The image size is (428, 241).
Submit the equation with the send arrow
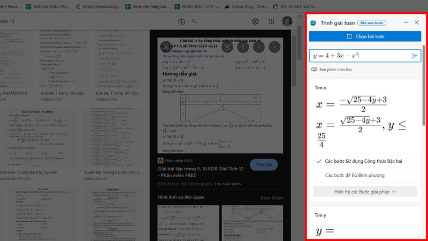(x=414, y=56)
